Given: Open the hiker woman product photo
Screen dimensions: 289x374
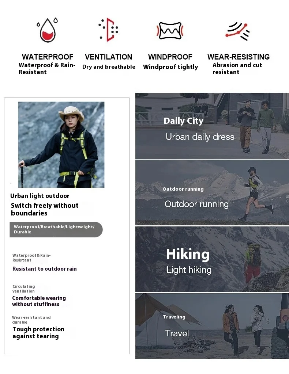Looking at the screenshot, I should click(61, 145).
